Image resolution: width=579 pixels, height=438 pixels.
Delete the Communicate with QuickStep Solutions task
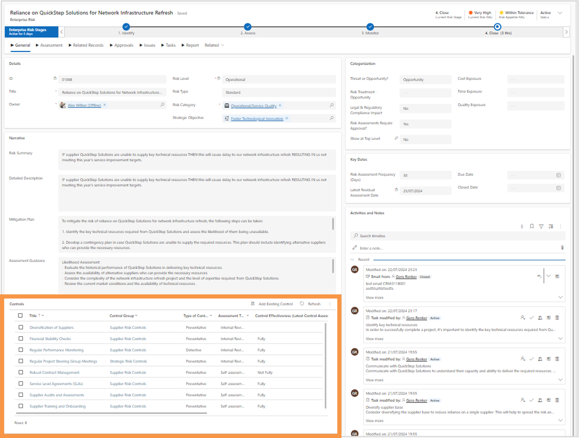[x=557, y=359]
